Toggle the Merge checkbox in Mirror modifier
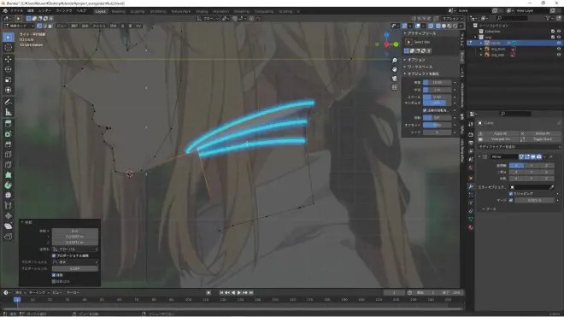The width and height of the screenshot is (564, 317). [x=511, y=200]
